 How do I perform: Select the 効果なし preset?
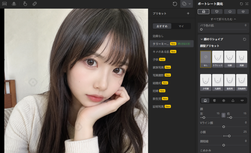(171, 36)
